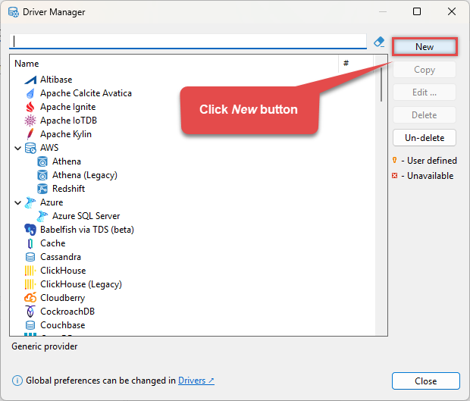Select the Redshift driver text

click(x=68, y=189)
